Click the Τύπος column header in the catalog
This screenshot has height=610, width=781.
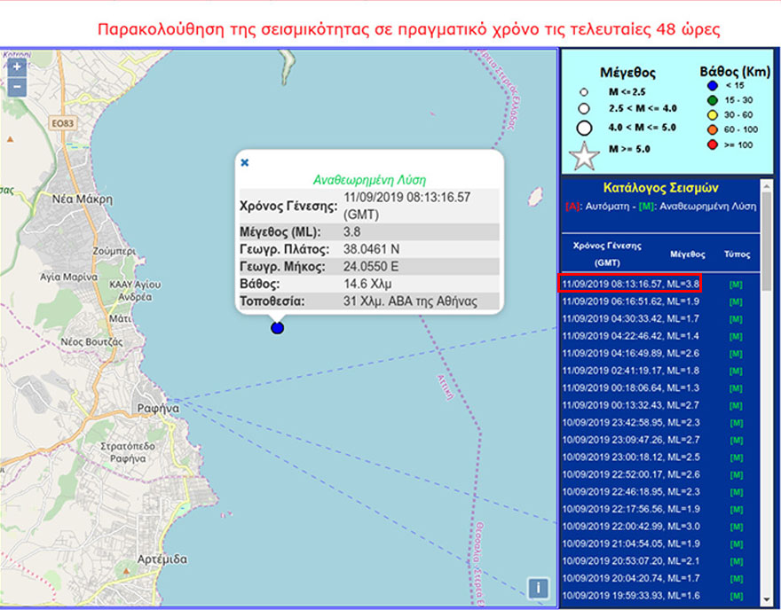(737, 253)
